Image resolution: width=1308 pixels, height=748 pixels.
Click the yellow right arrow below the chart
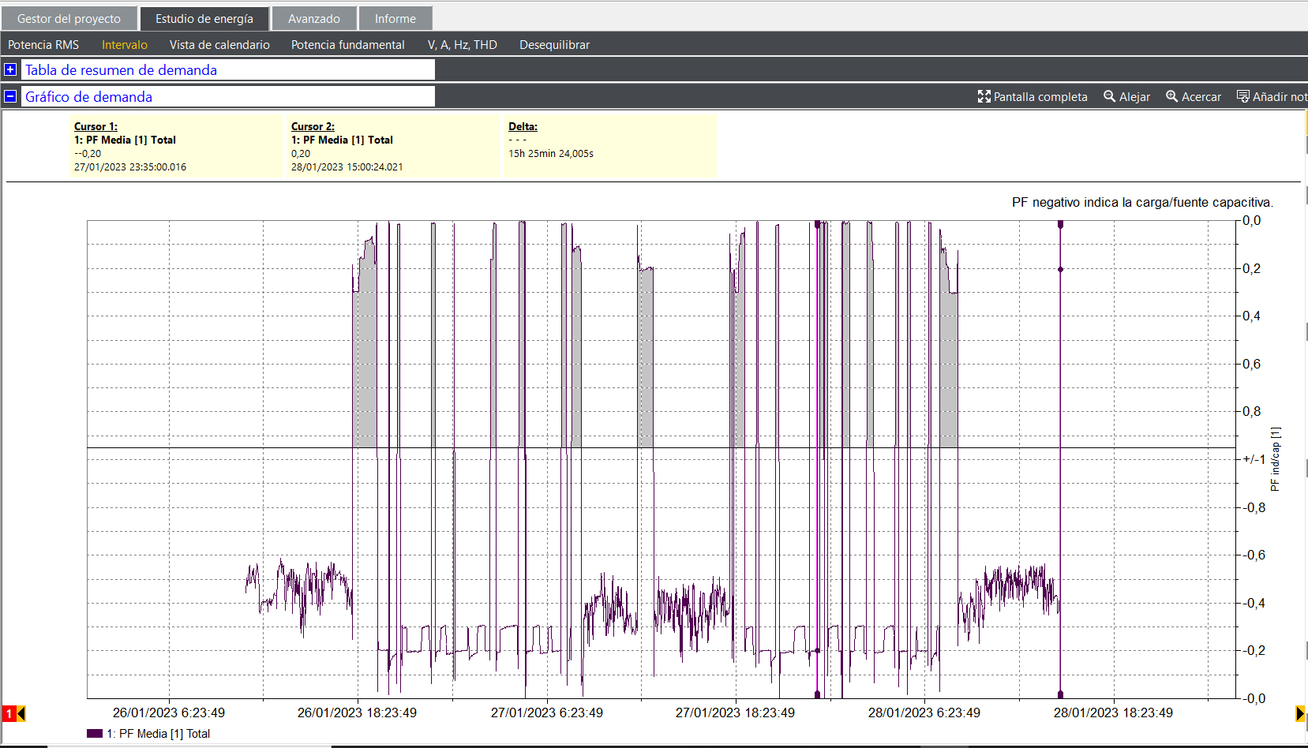[x=1300, y=713]
